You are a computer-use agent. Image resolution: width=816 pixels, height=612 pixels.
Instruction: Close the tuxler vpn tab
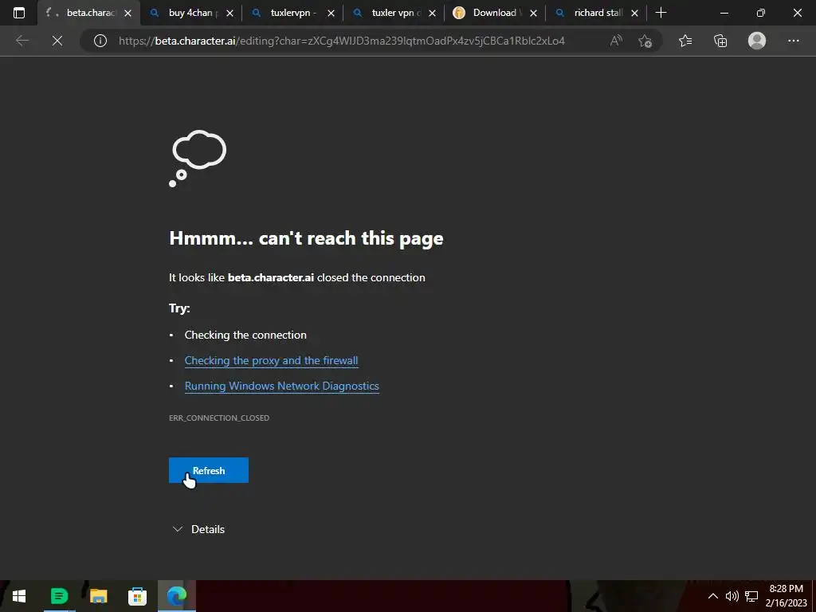point(432,14)
